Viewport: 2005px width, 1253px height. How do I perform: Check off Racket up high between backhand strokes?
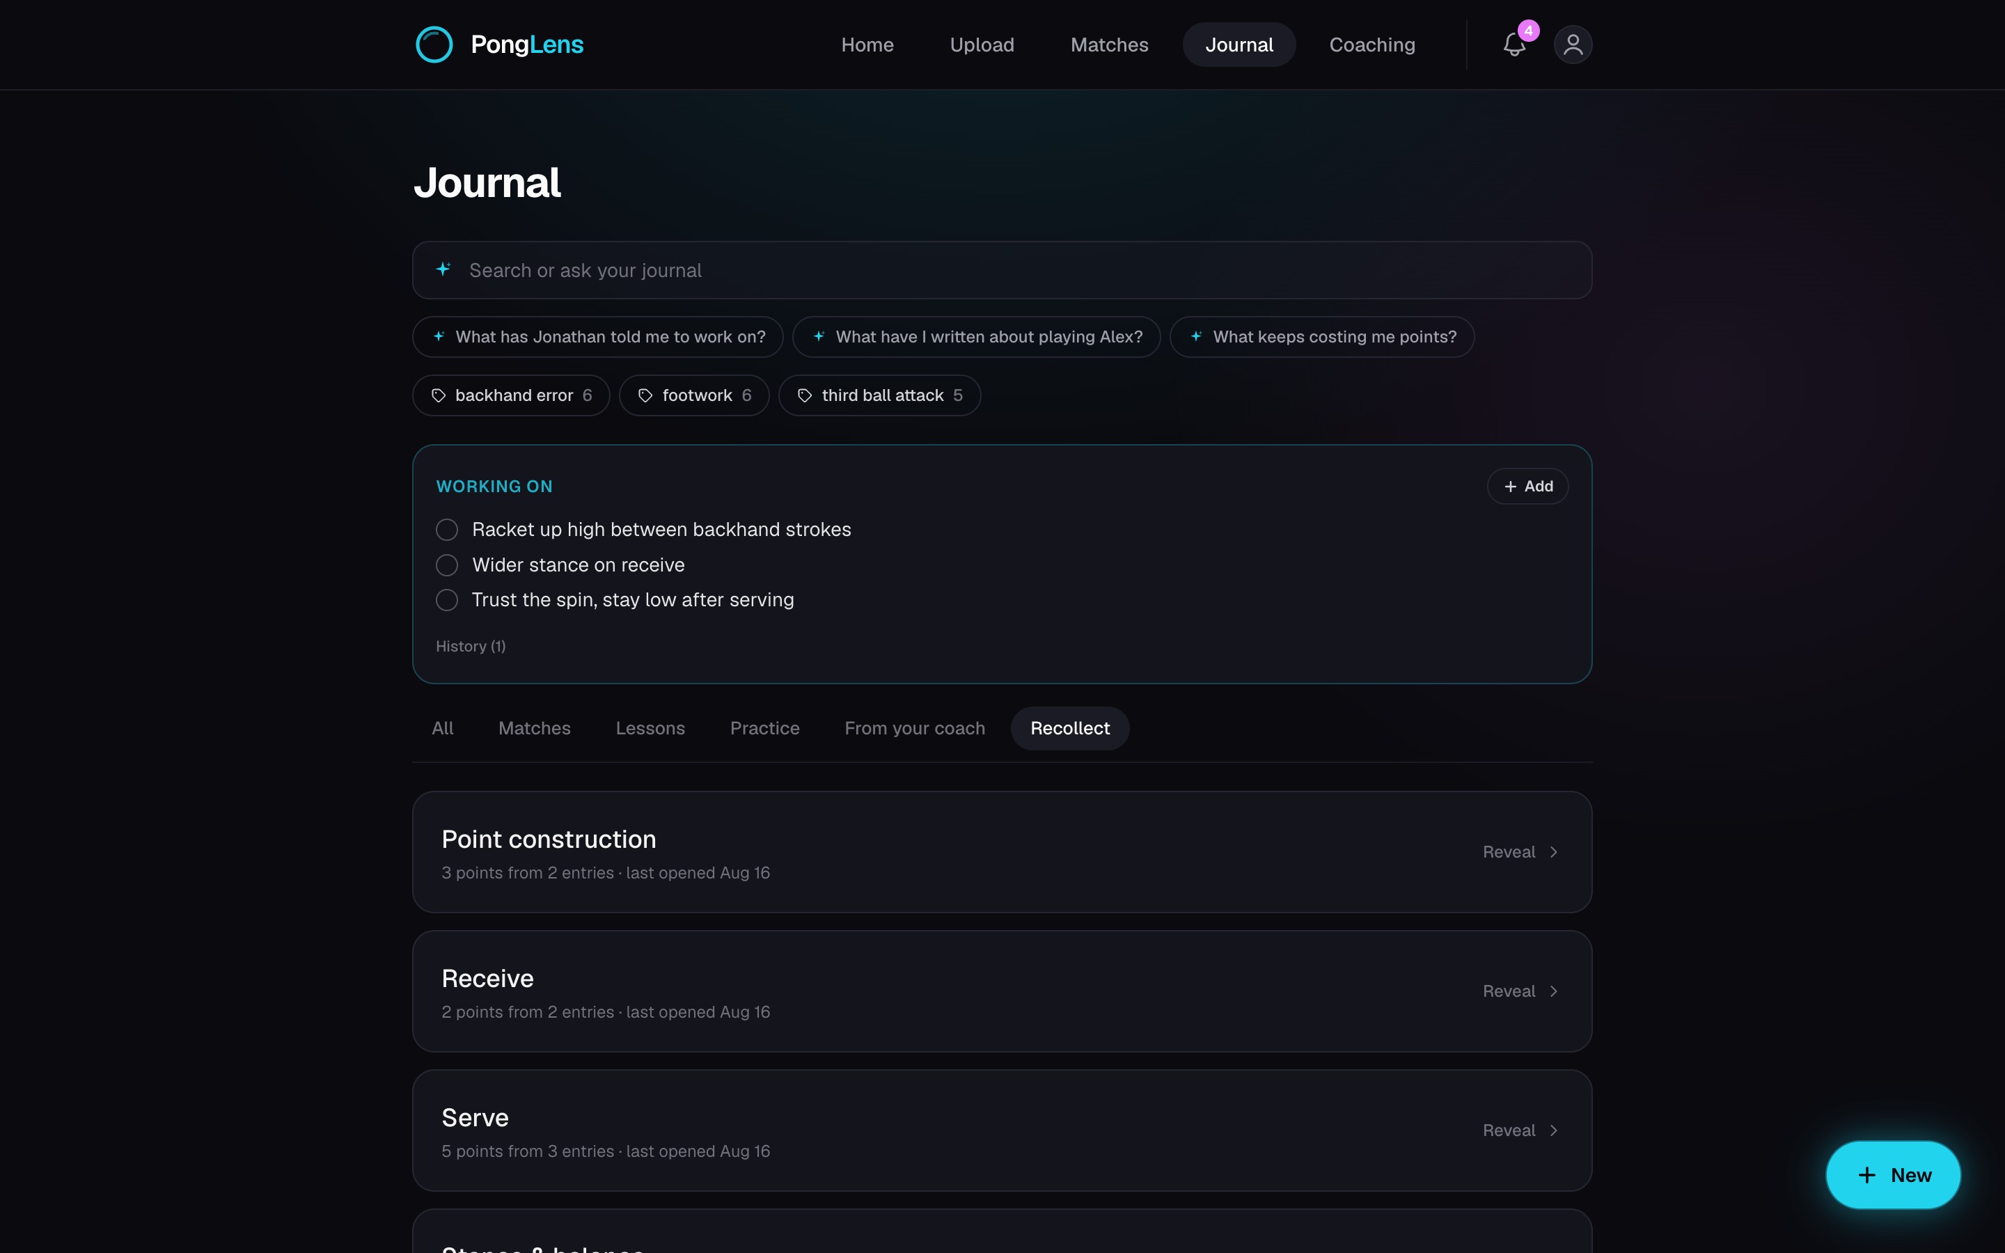click(446, 530)
